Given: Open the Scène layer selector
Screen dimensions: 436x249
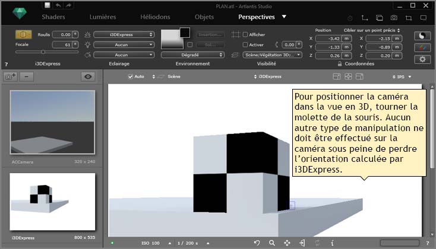Looking at the screenshot, I should [166, 76].
